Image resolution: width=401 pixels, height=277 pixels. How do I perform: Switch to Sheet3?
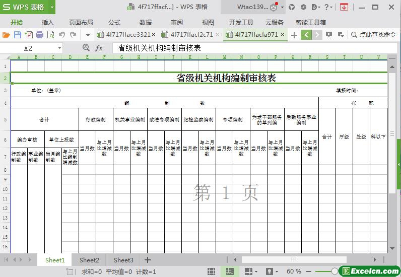pos(123,260)
